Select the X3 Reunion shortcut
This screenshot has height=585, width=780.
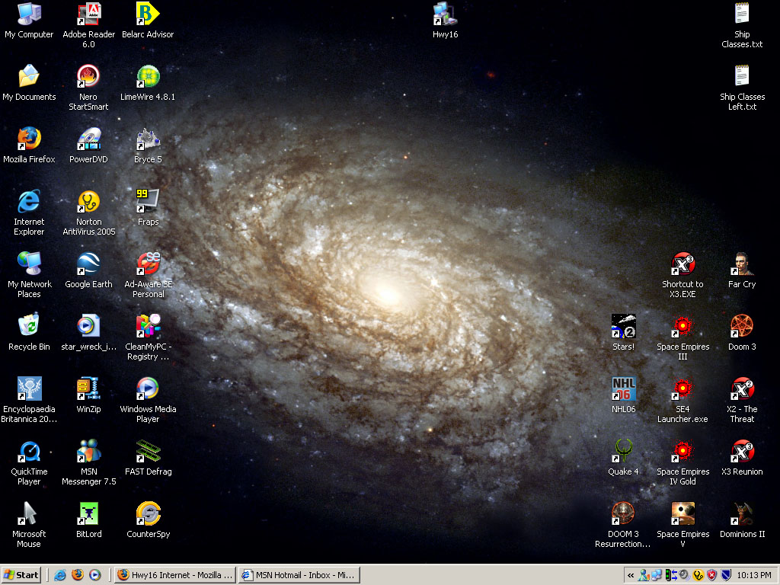(742, 452)
